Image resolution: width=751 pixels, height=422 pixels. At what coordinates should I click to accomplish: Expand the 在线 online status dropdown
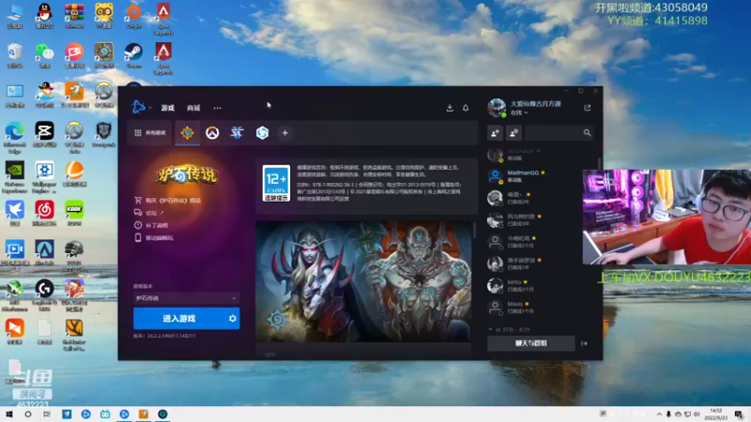519,113
